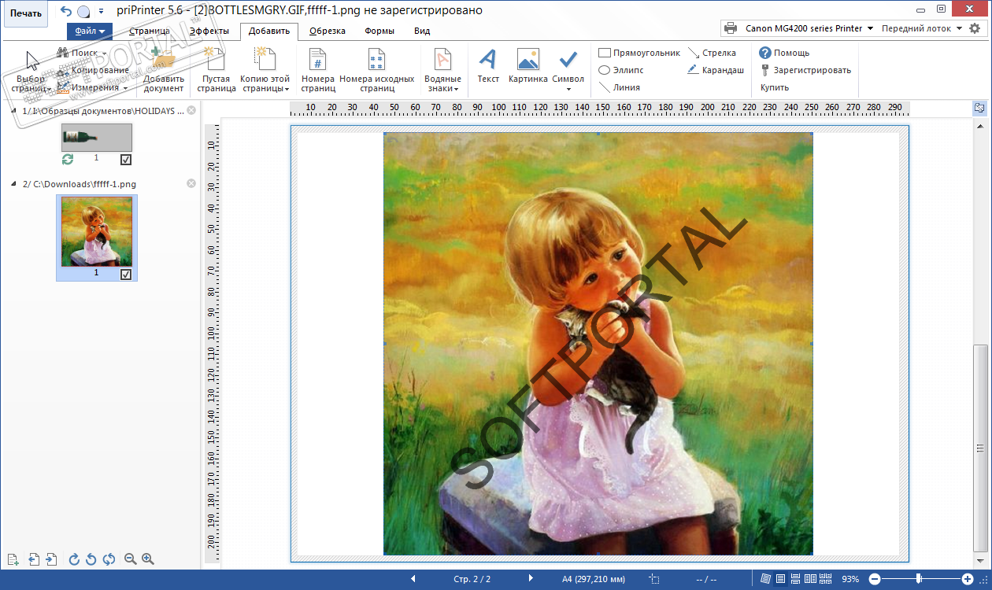Click the move page right icon

(51, 559)
